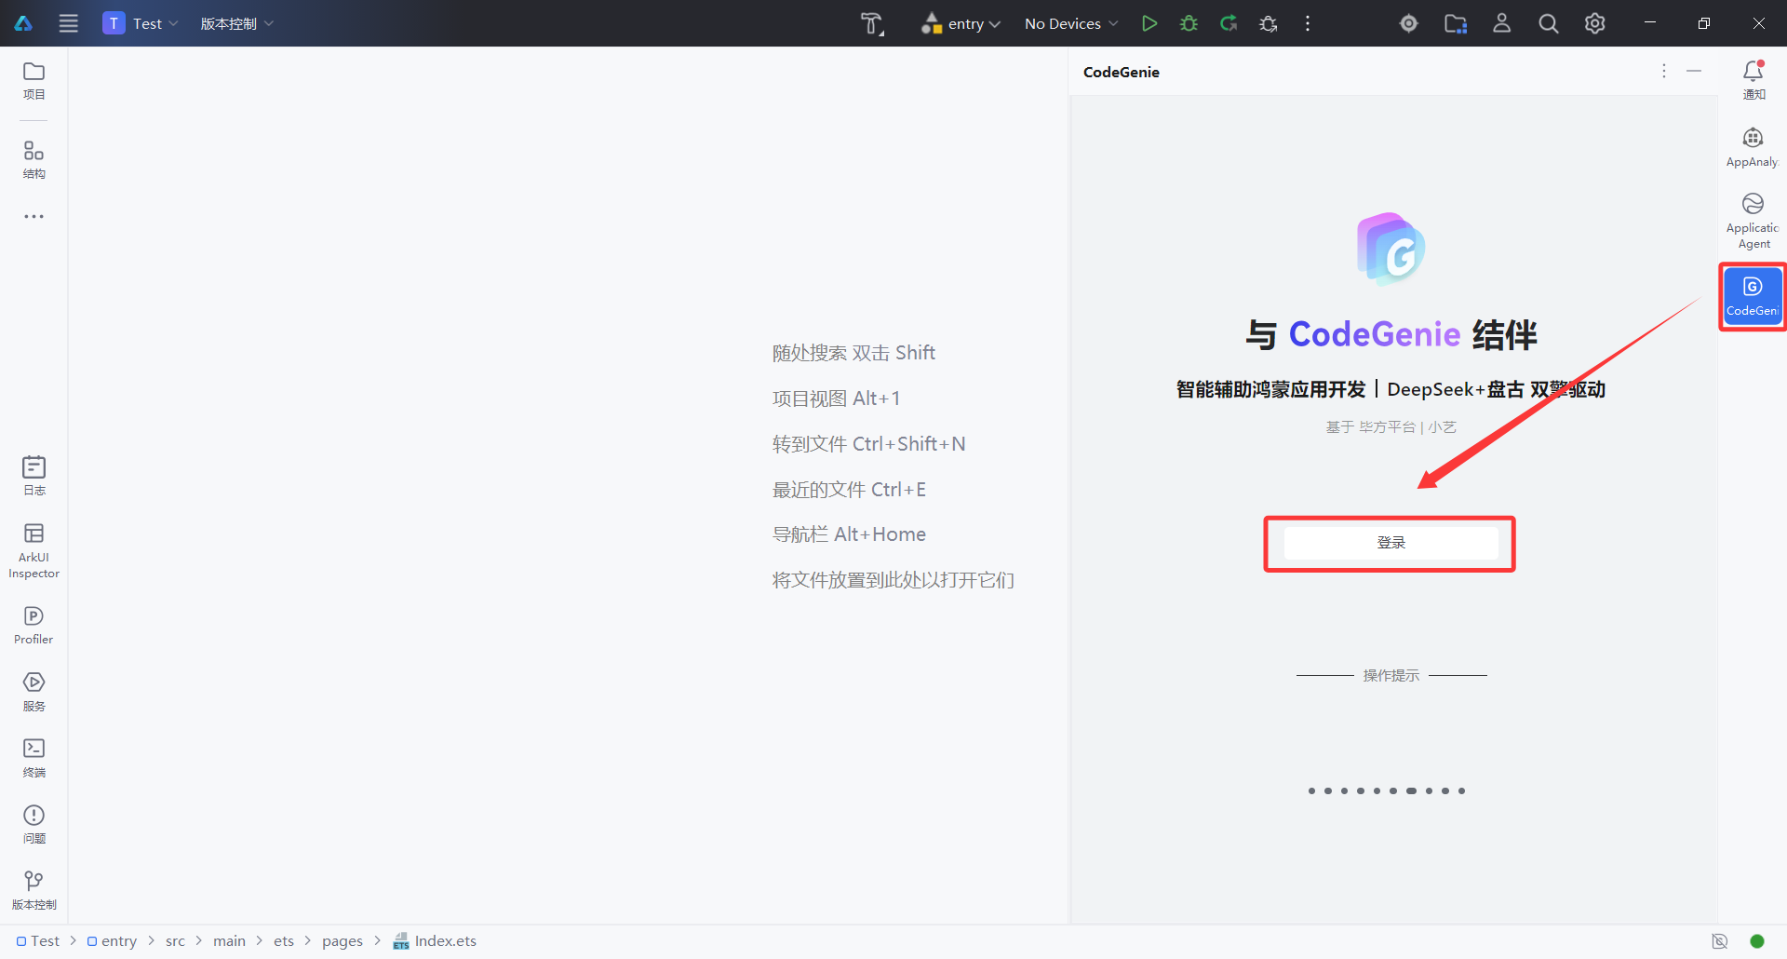Click Index.ets in the breadcrumb bar
The image size is (1787, 959).
(x=435, y=941)
